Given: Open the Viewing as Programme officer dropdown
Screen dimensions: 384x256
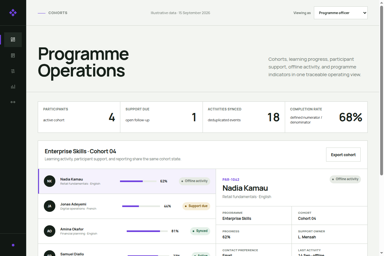Looking at the screenshot, I should pyautogui.click(x=341, y=13).
